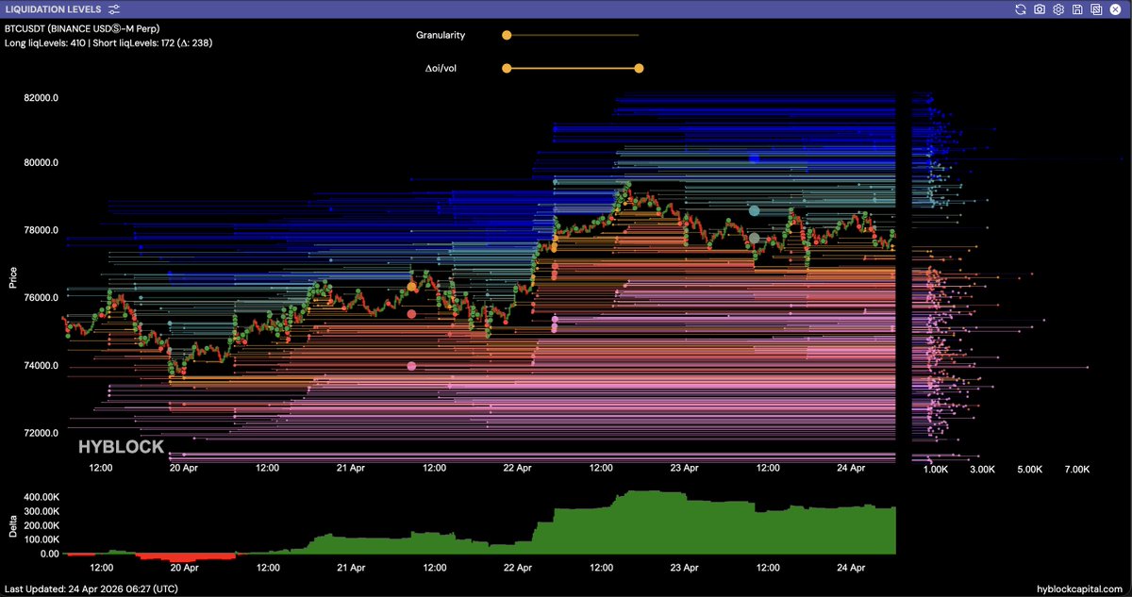Close the Liquidation Levels panel

1116,8
